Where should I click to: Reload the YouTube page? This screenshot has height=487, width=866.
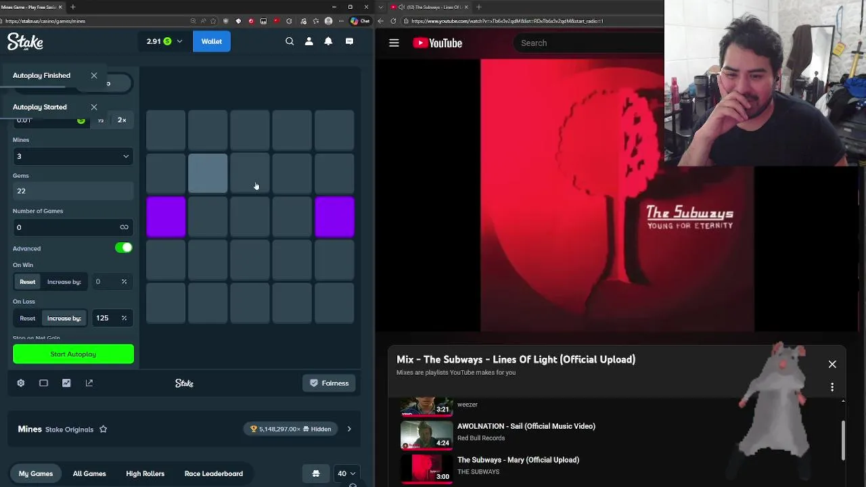393,21
